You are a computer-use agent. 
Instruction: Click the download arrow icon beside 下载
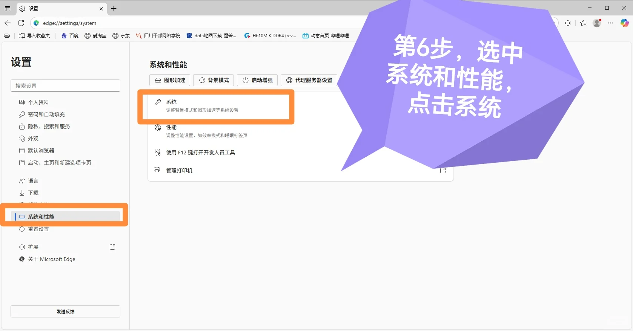click(x=22, y=193)
